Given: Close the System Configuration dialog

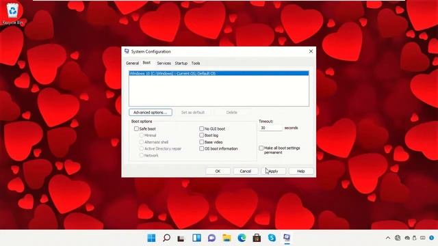Looking at the screenshot, I should (x=311, y=51).
